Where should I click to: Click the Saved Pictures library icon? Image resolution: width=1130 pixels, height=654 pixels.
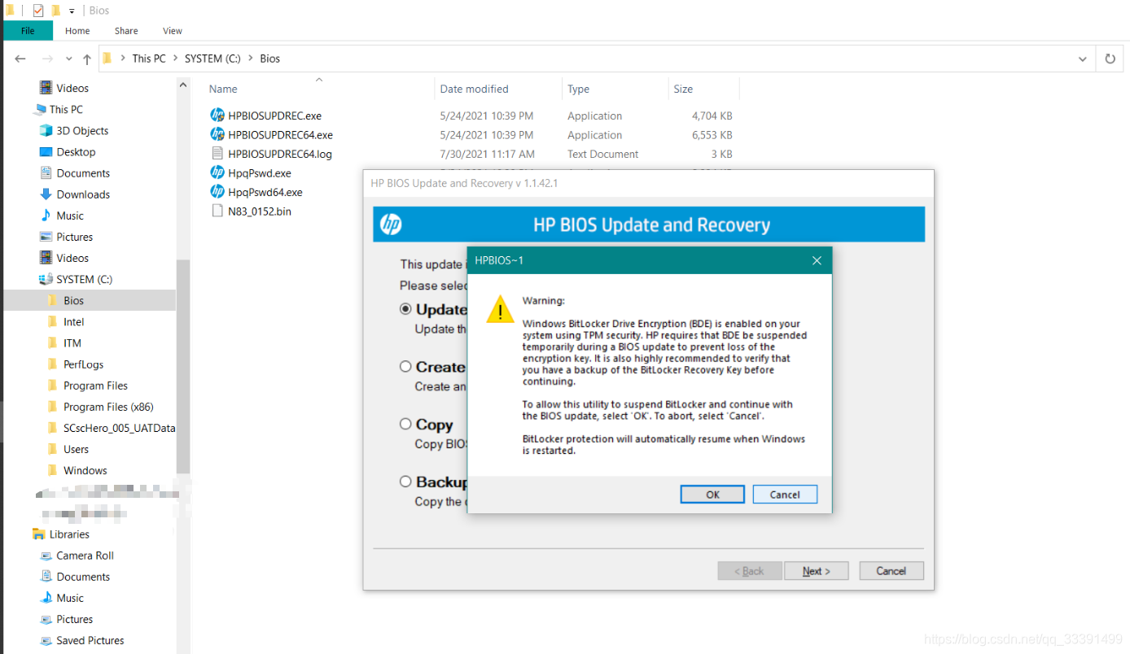click(46, 640)
